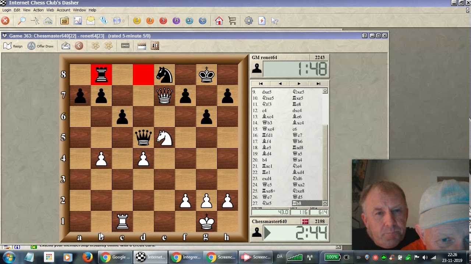
Task: Open Firefox from the taskbar
Action: coord(88,257)
